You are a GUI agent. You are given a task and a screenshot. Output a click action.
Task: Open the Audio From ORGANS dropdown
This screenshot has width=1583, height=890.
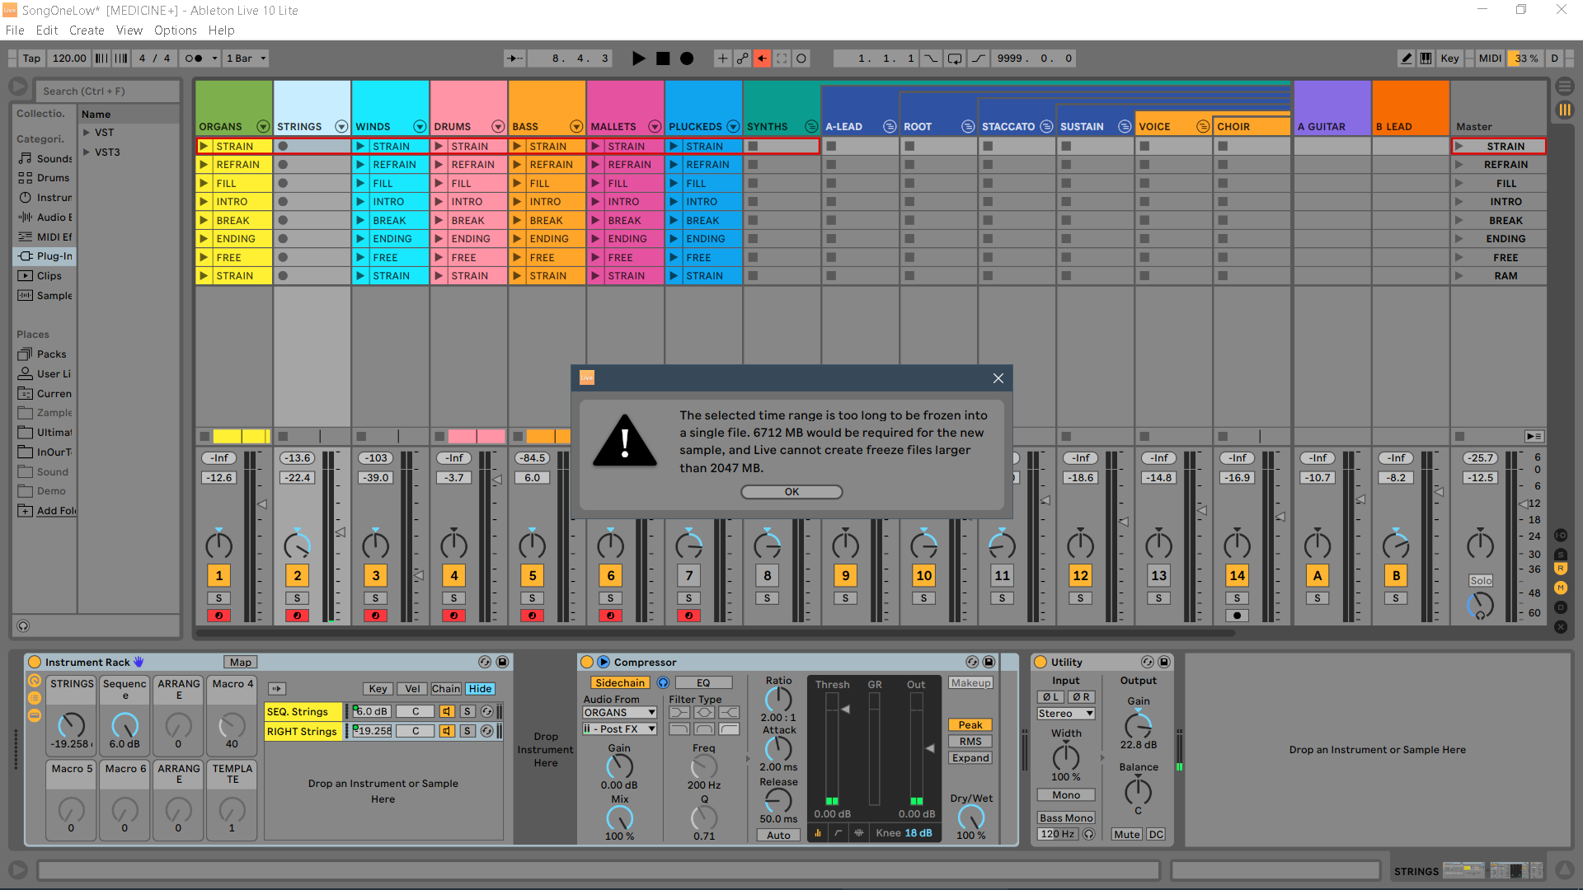point(619,713)
